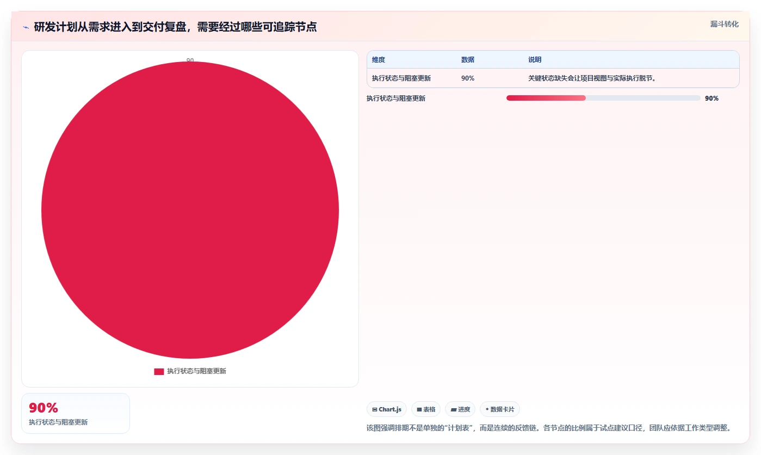Image resolution: width=761 pixels, height=455 pixels.
Task: Click the 数据卡片 tag
Action: click(x=500, y=409)
